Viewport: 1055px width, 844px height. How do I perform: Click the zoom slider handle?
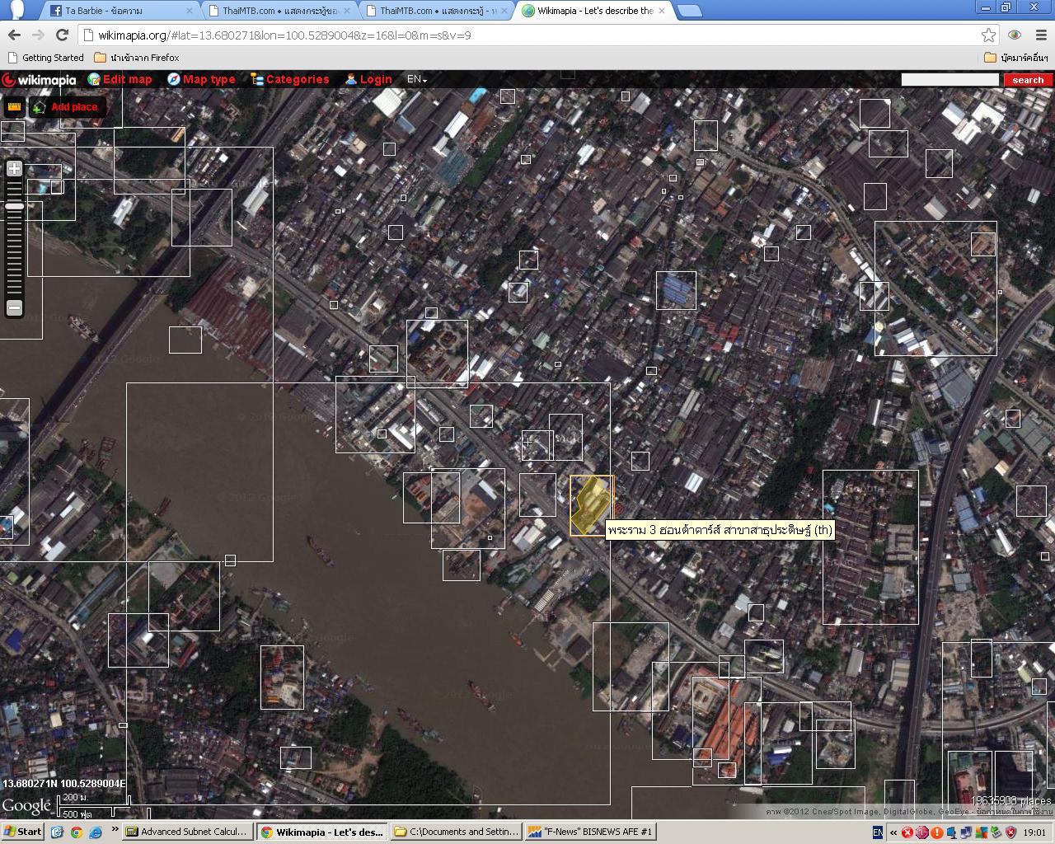(x=14, y=206)
